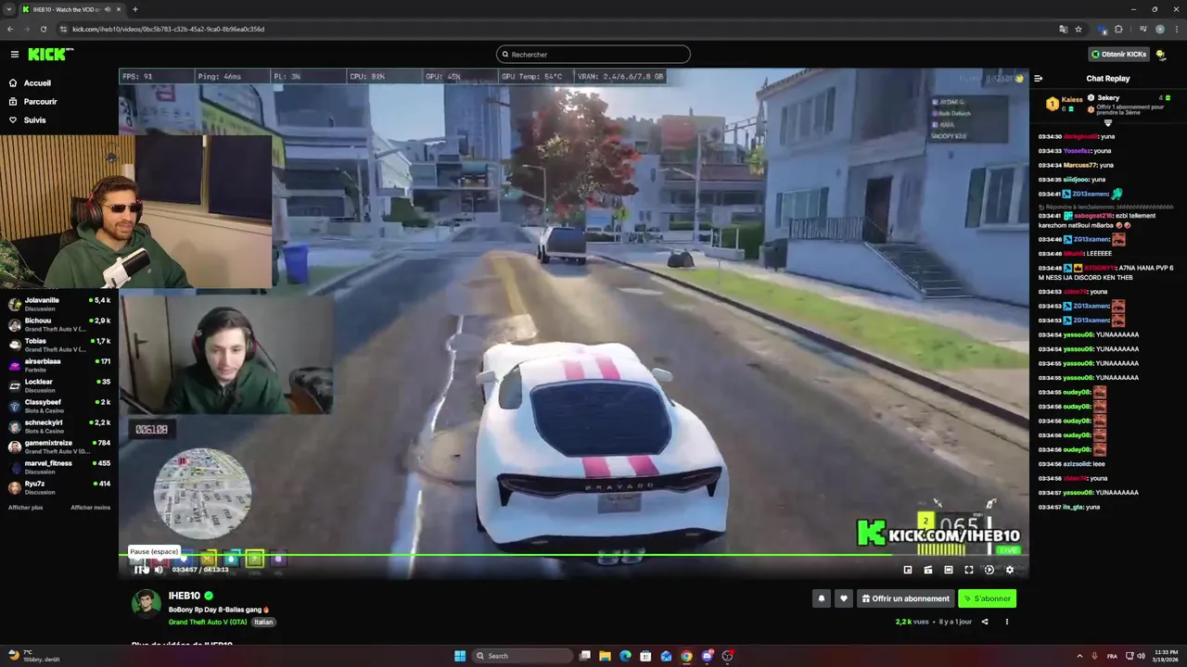
Task: Click the Windows taskbar Search box
Action: 523,656
